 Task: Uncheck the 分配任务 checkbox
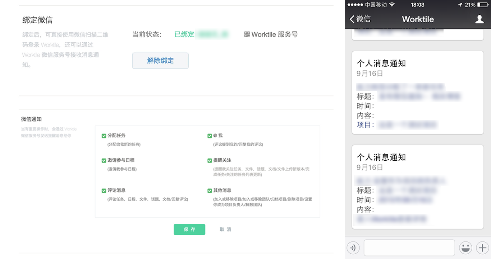(x=104, y=136)
